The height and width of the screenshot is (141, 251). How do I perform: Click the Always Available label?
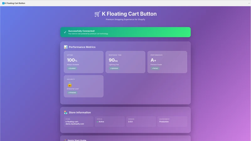point(73,65)
